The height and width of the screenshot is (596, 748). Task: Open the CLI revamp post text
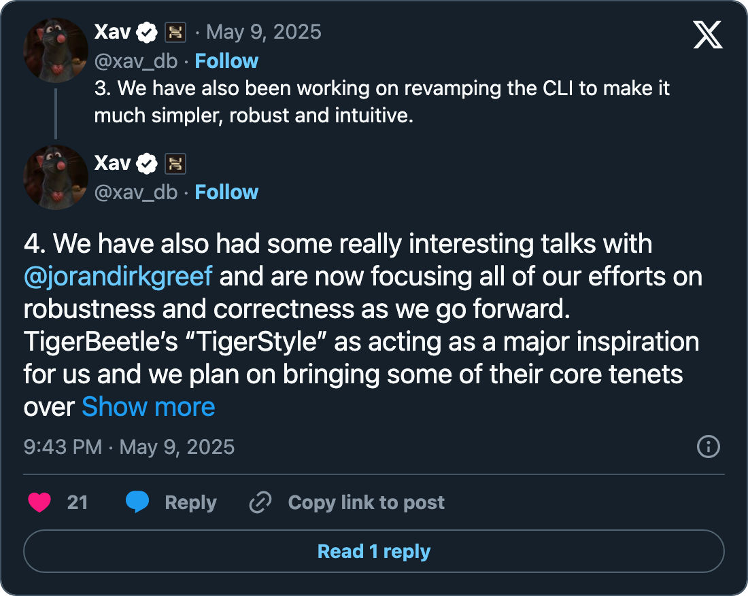381,102
